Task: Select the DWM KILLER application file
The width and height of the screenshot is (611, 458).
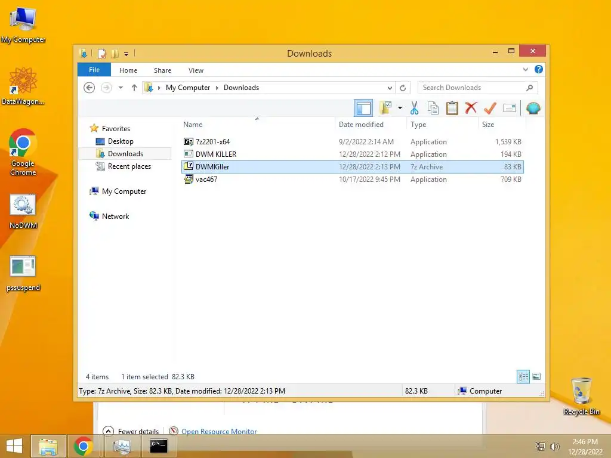Action: (x=353, y=154)
